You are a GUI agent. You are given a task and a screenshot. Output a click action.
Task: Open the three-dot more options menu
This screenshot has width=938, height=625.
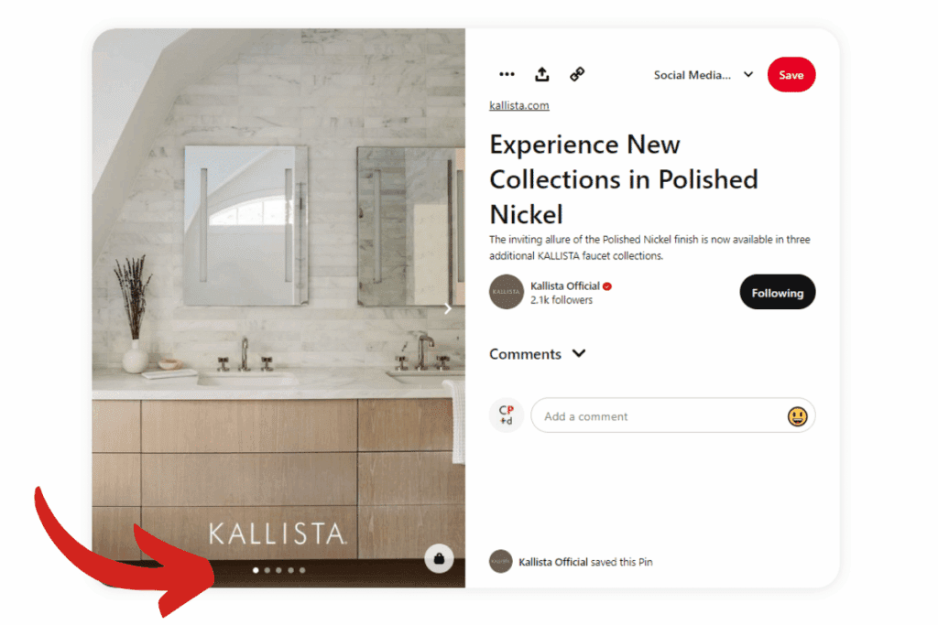[506, 75]
